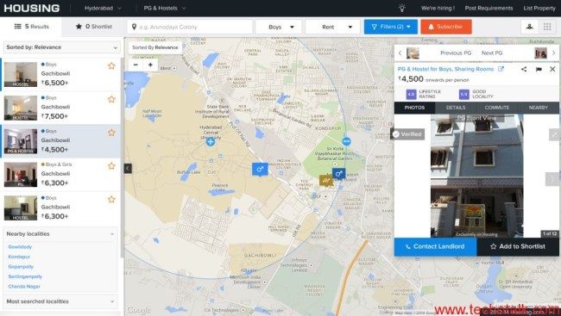Flag this listing using the flag icon
Image resolution: width=561 pixels, height=316 pixels.
pyautogui.click(x=539, y=69)
